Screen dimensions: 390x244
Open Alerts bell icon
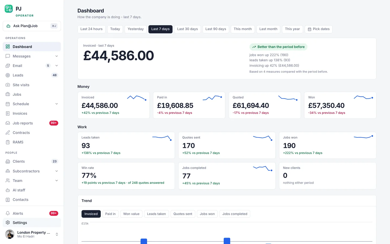click(8, 213)
